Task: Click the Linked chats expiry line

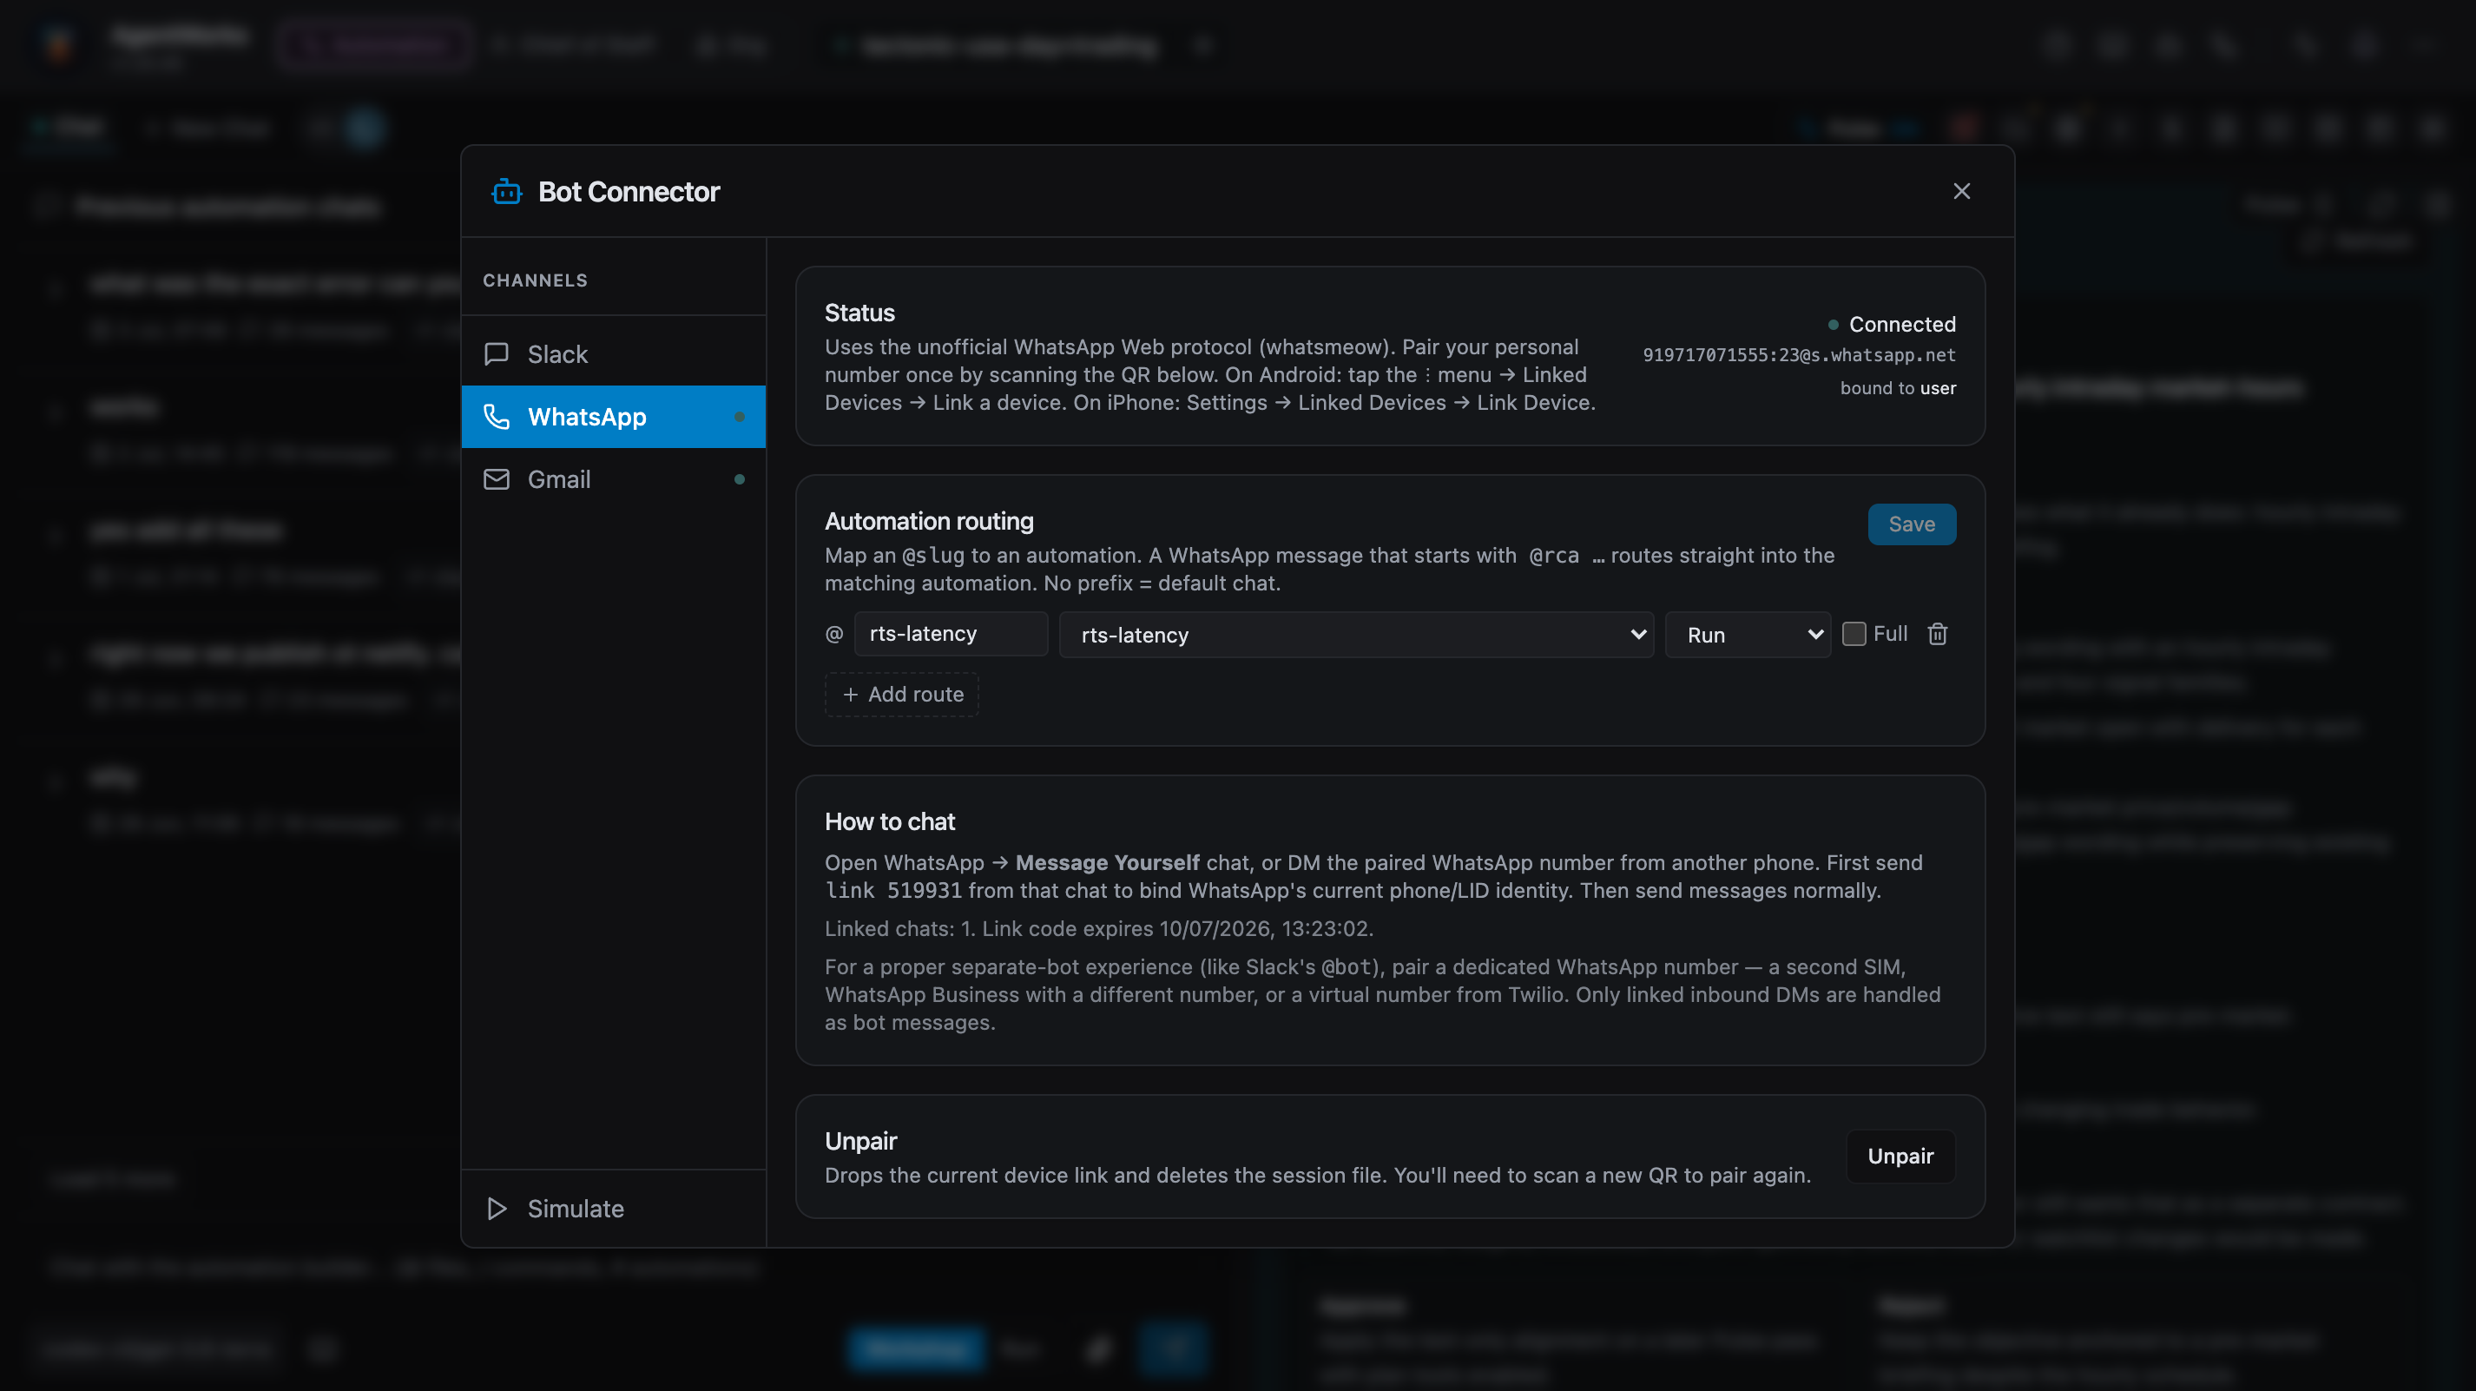Action: (1098, 928)
